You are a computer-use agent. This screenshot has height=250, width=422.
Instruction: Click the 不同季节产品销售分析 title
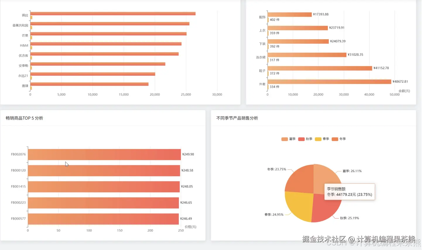coord(237,118)
